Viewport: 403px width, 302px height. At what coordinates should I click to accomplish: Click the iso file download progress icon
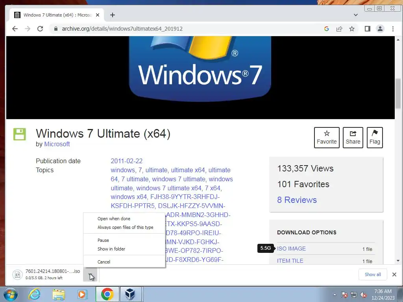click(x=17, y=275)
